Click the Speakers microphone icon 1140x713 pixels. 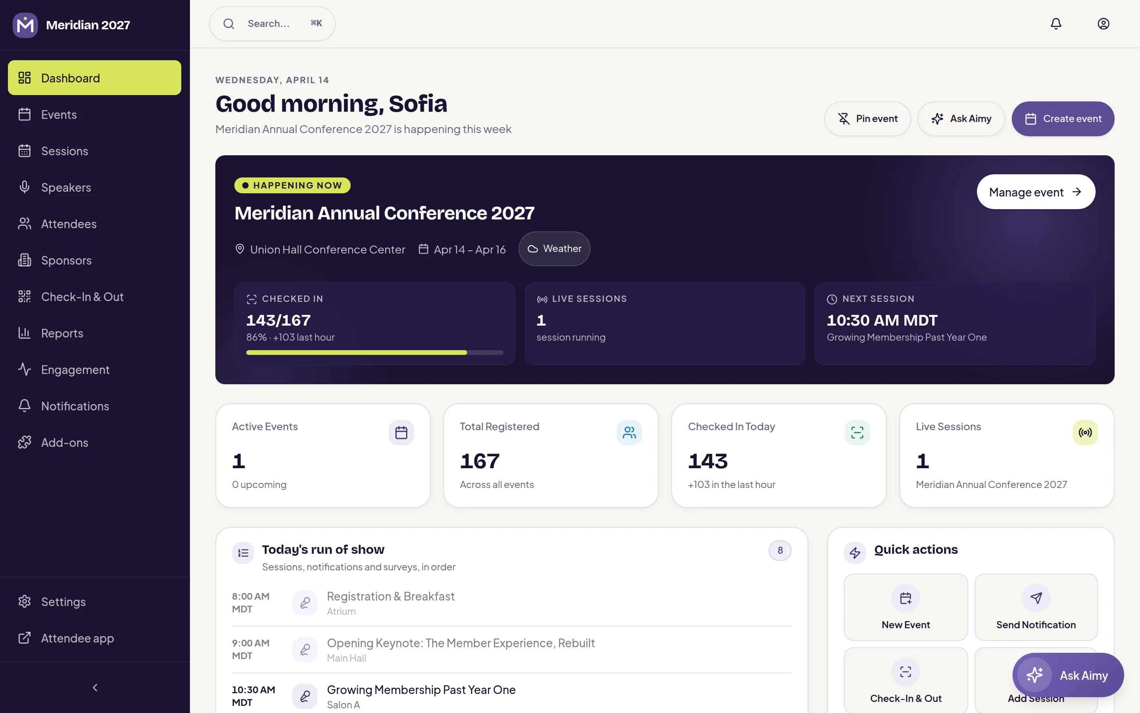(25, 187)
